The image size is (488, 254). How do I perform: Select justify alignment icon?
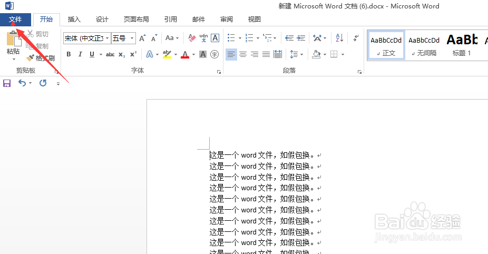(x=266, y=54)
